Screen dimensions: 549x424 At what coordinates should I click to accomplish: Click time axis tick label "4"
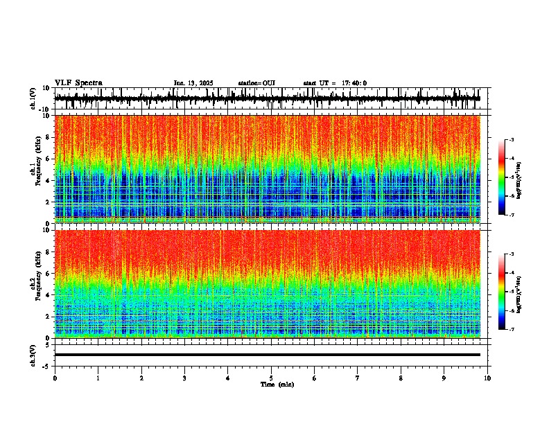(x=228, y=378)
